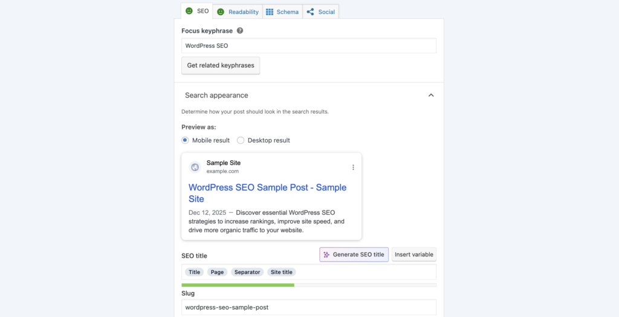Viewport: 619px width, 317px height.
Task: Select the Desktop result radio button
Action: (241, 140)
